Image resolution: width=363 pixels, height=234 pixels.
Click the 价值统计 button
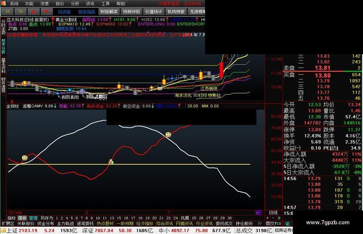(154, 12)
